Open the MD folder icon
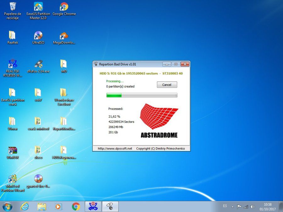Image resolution: width=283 pixels, height=212 pixels. [x=64, y=66]
